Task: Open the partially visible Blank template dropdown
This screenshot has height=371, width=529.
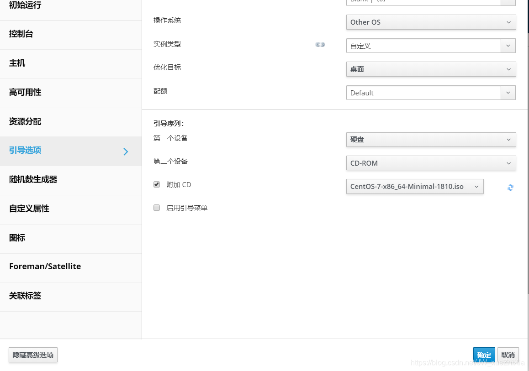Action: 508,2
